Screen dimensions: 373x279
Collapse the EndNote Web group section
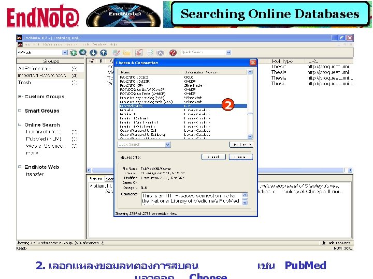click(20, 167)
